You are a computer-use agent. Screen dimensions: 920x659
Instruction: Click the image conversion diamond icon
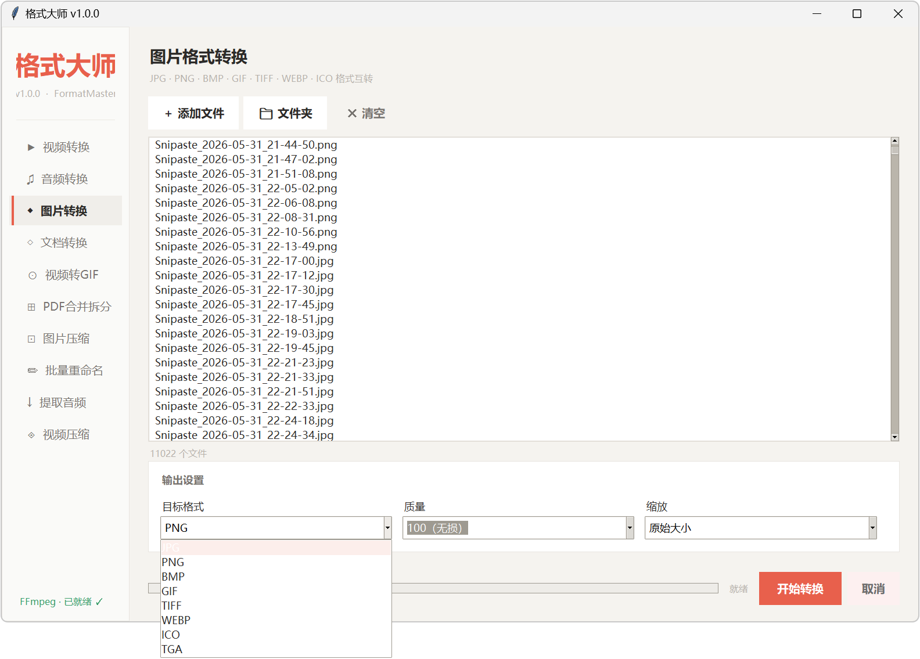(x=30, y=211)
